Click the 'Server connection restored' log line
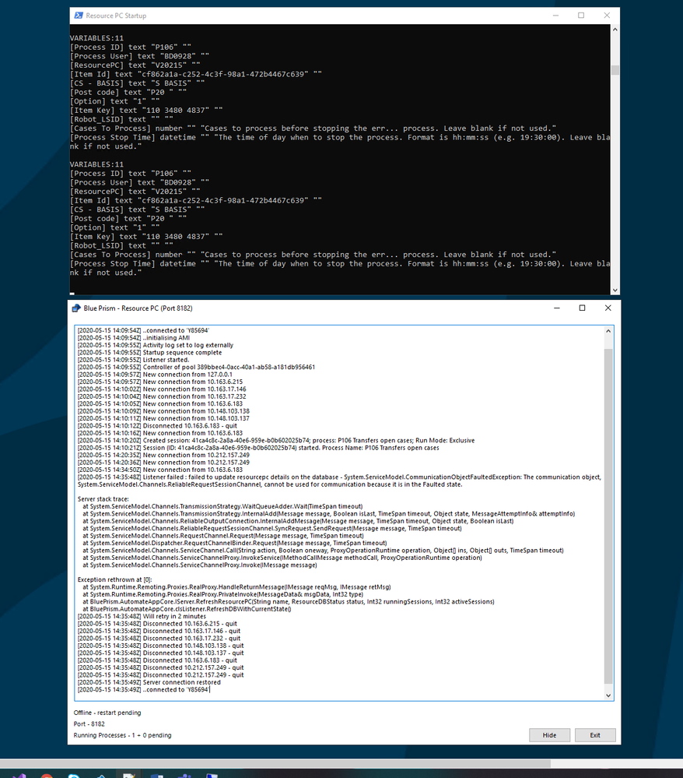 click(x=149, y=682)
